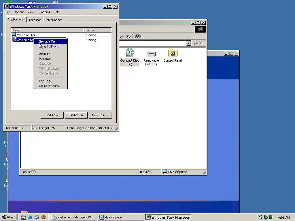Viewport: 295px width, 221px height.
Task: Sort by the Task column header
Action: tap(47, 30)
